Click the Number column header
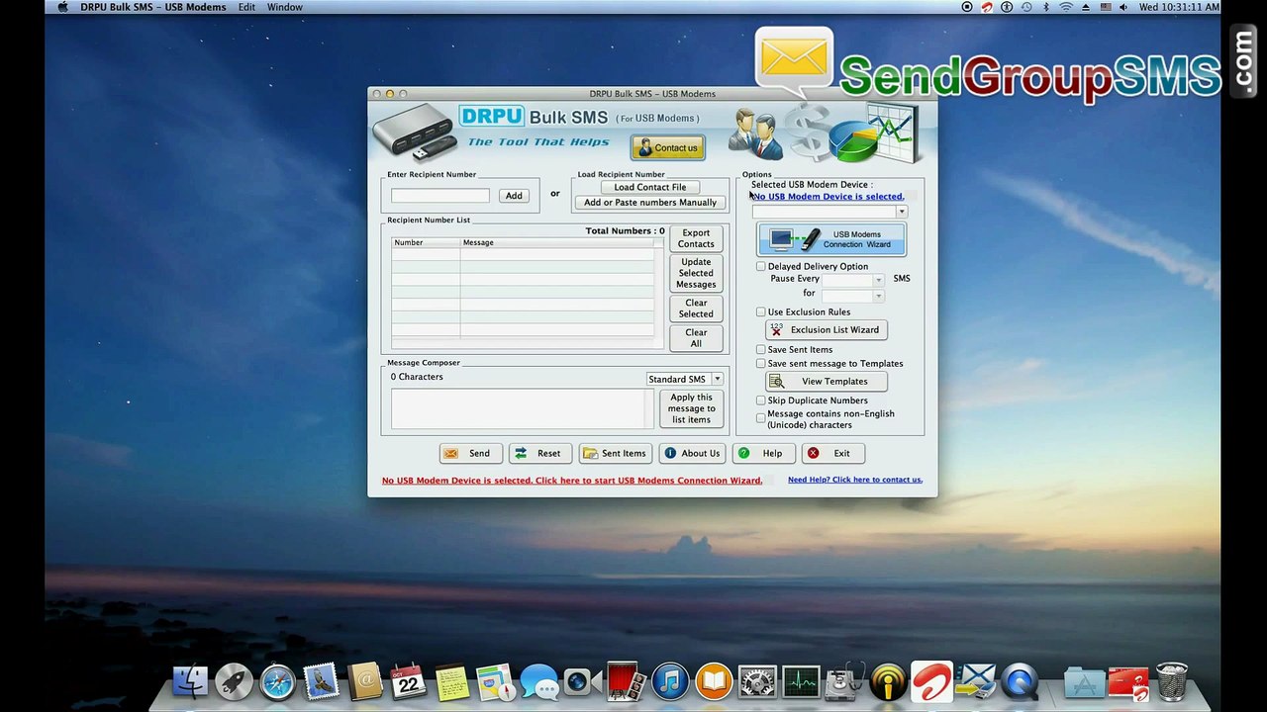 point(426,242)
